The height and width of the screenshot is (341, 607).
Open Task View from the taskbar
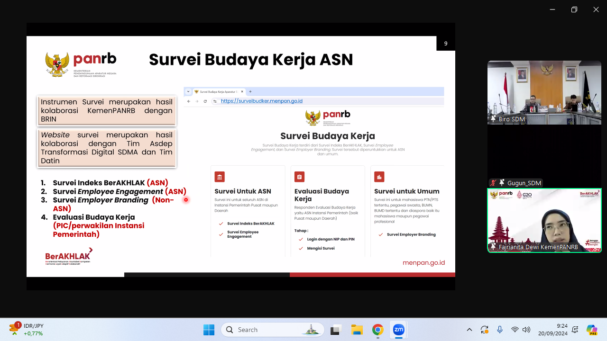(336, 330)
